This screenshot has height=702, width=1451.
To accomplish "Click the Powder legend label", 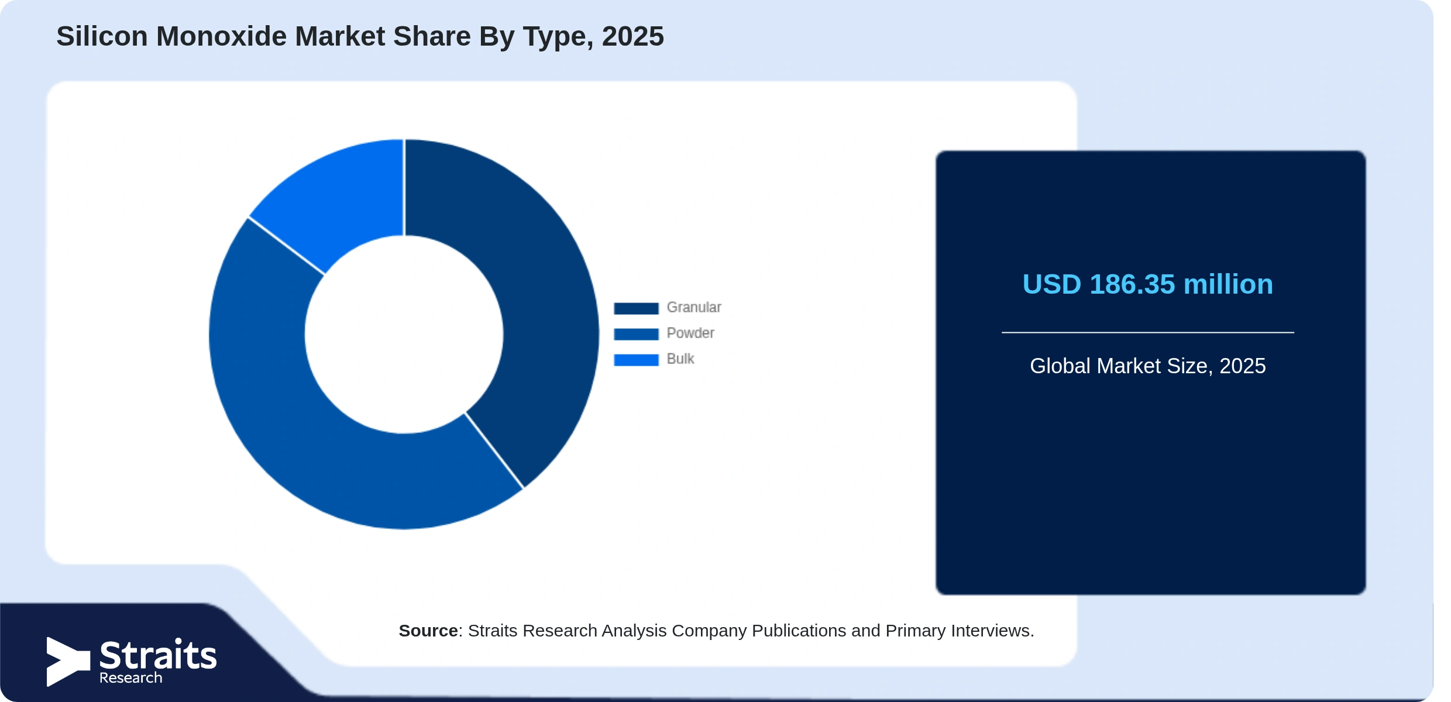I will 690,333.
